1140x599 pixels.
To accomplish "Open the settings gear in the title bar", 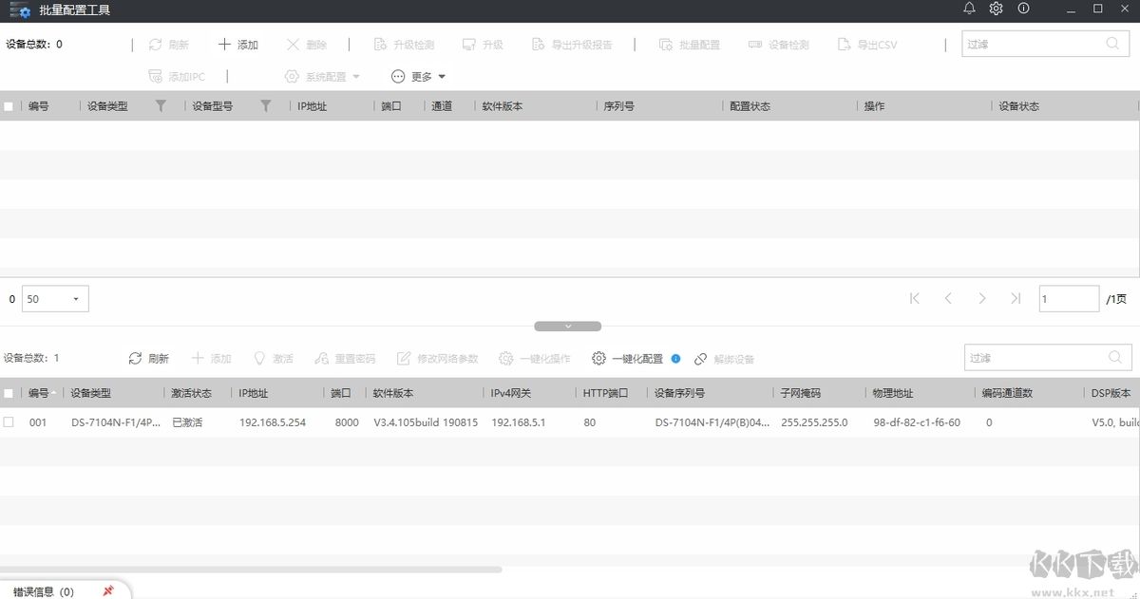I will [996, 9].
